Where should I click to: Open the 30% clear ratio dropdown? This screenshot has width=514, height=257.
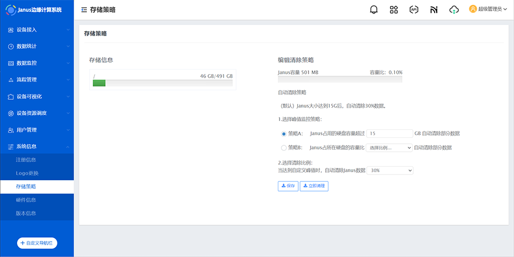(390, 170)
